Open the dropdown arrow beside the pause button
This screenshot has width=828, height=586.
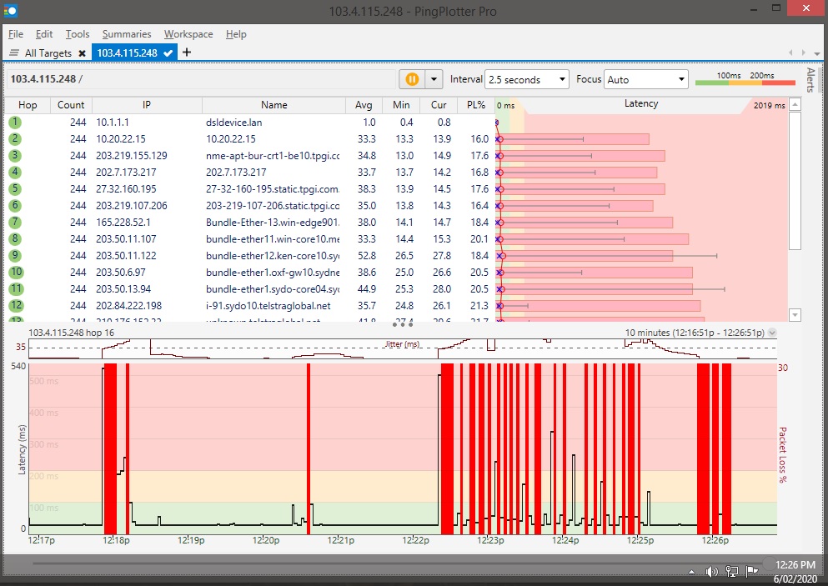tap(433, 79)
